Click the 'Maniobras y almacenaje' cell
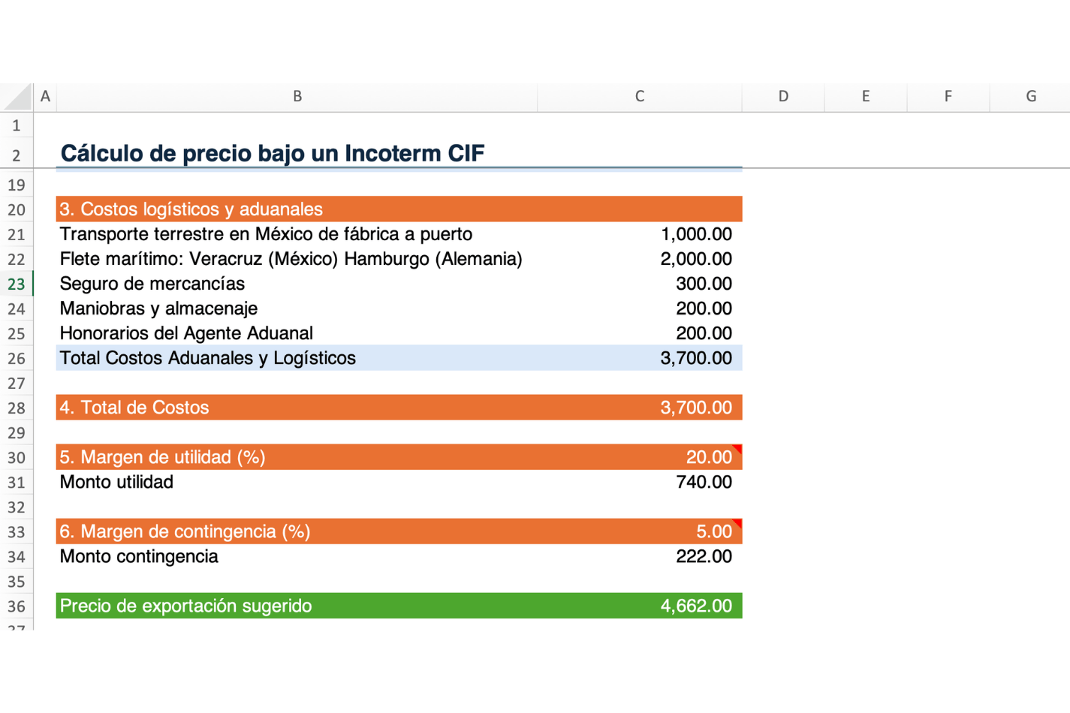The width and height of the screenshot is (1070, 713). [297, 308]
